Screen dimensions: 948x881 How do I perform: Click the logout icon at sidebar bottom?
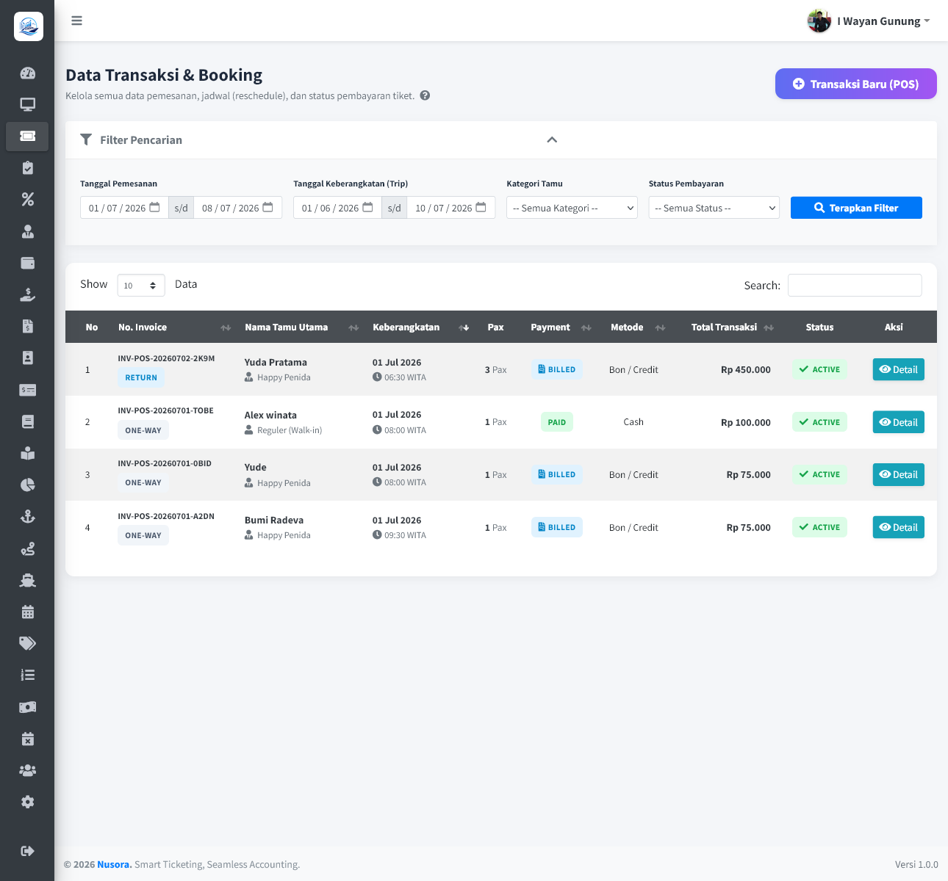[27, 851]
